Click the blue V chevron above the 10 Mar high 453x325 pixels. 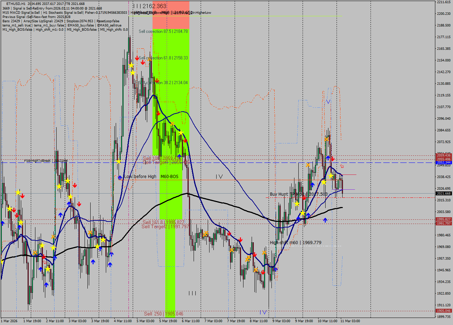pos(328,101)
